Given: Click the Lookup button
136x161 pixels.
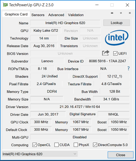Looking at the screenshot, I should tap(116, 23).
